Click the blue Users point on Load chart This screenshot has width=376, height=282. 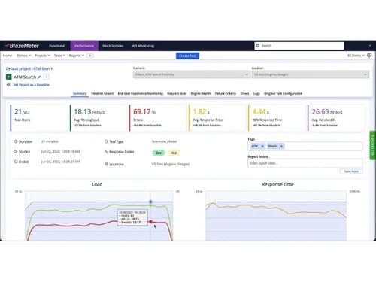(x=150, y=202)
